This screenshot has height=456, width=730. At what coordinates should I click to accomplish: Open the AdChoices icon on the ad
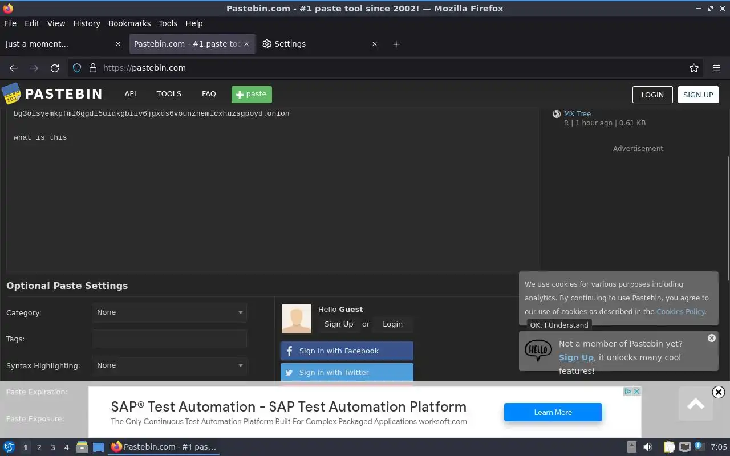627,391
